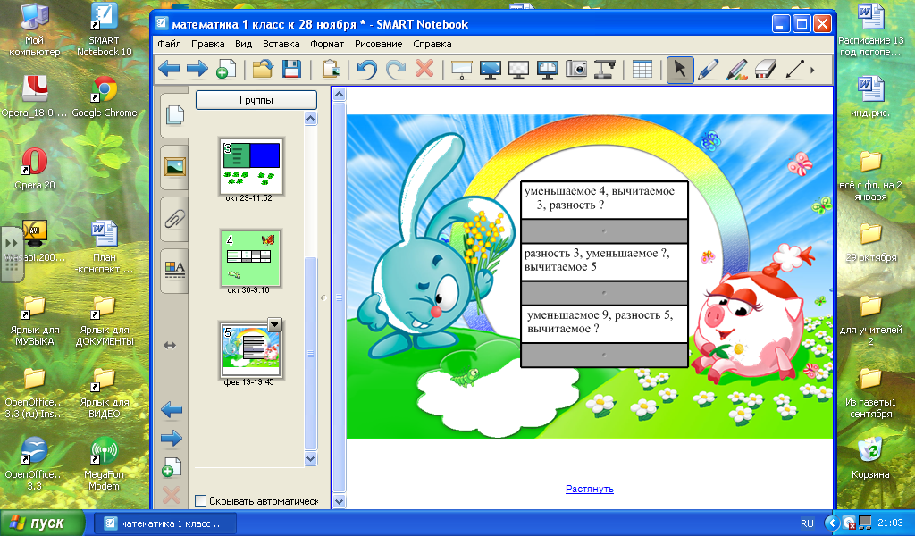The height and width of the screenshot is (536, 915).
Task: Open the screen capture camera tool
Action: (x=576, y=70)
